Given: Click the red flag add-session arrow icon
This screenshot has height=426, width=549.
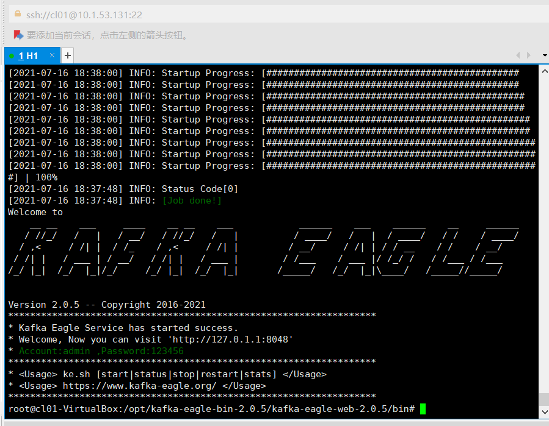Looking at the screenshot, I should 18,35.
